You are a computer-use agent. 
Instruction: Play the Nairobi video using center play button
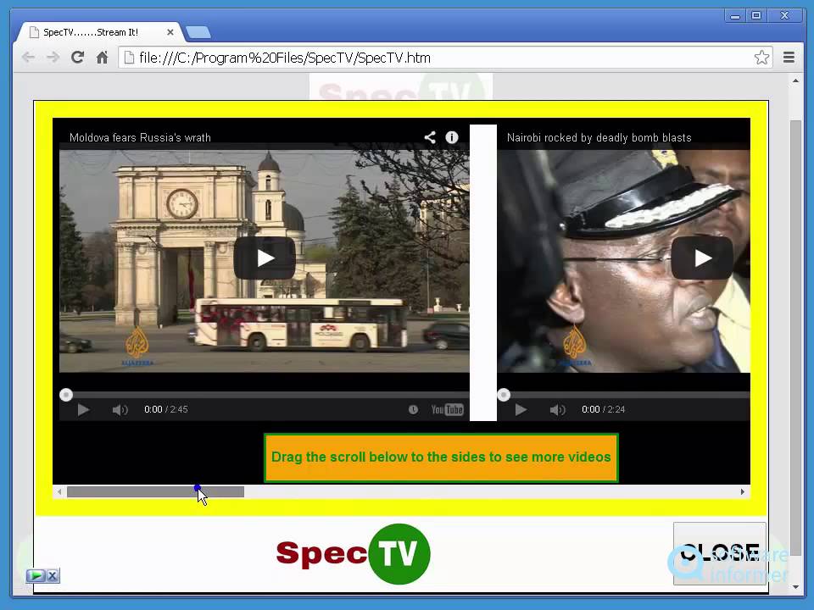click(x=702, y=258)
